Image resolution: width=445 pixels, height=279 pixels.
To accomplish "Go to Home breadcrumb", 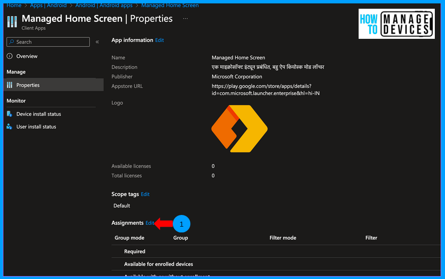I will coord(14,5).
